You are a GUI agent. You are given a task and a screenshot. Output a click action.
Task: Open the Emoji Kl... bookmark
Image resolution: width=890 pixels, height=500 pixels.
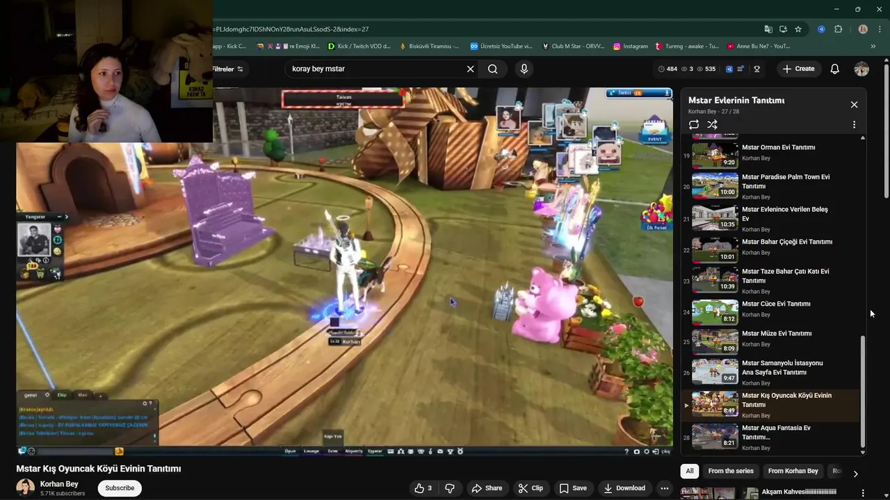click(x=289, y=47)
